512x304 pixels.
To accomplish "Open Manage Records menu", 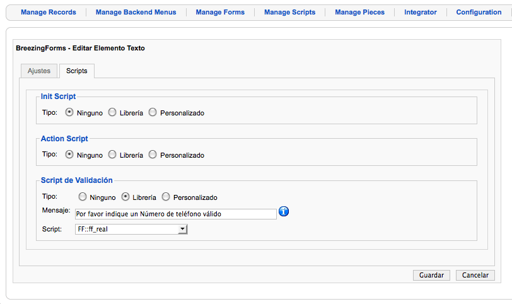I will (x=49, y=12).
